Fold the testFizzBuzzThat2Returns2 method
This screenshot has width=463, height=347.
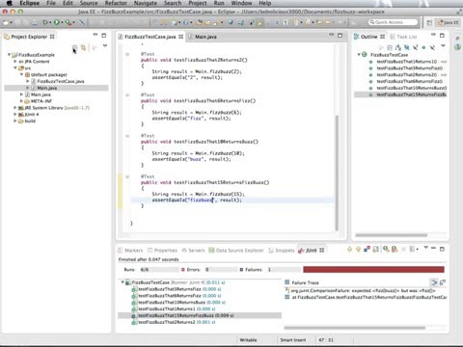pyautogui.click(x=127, y=54)
